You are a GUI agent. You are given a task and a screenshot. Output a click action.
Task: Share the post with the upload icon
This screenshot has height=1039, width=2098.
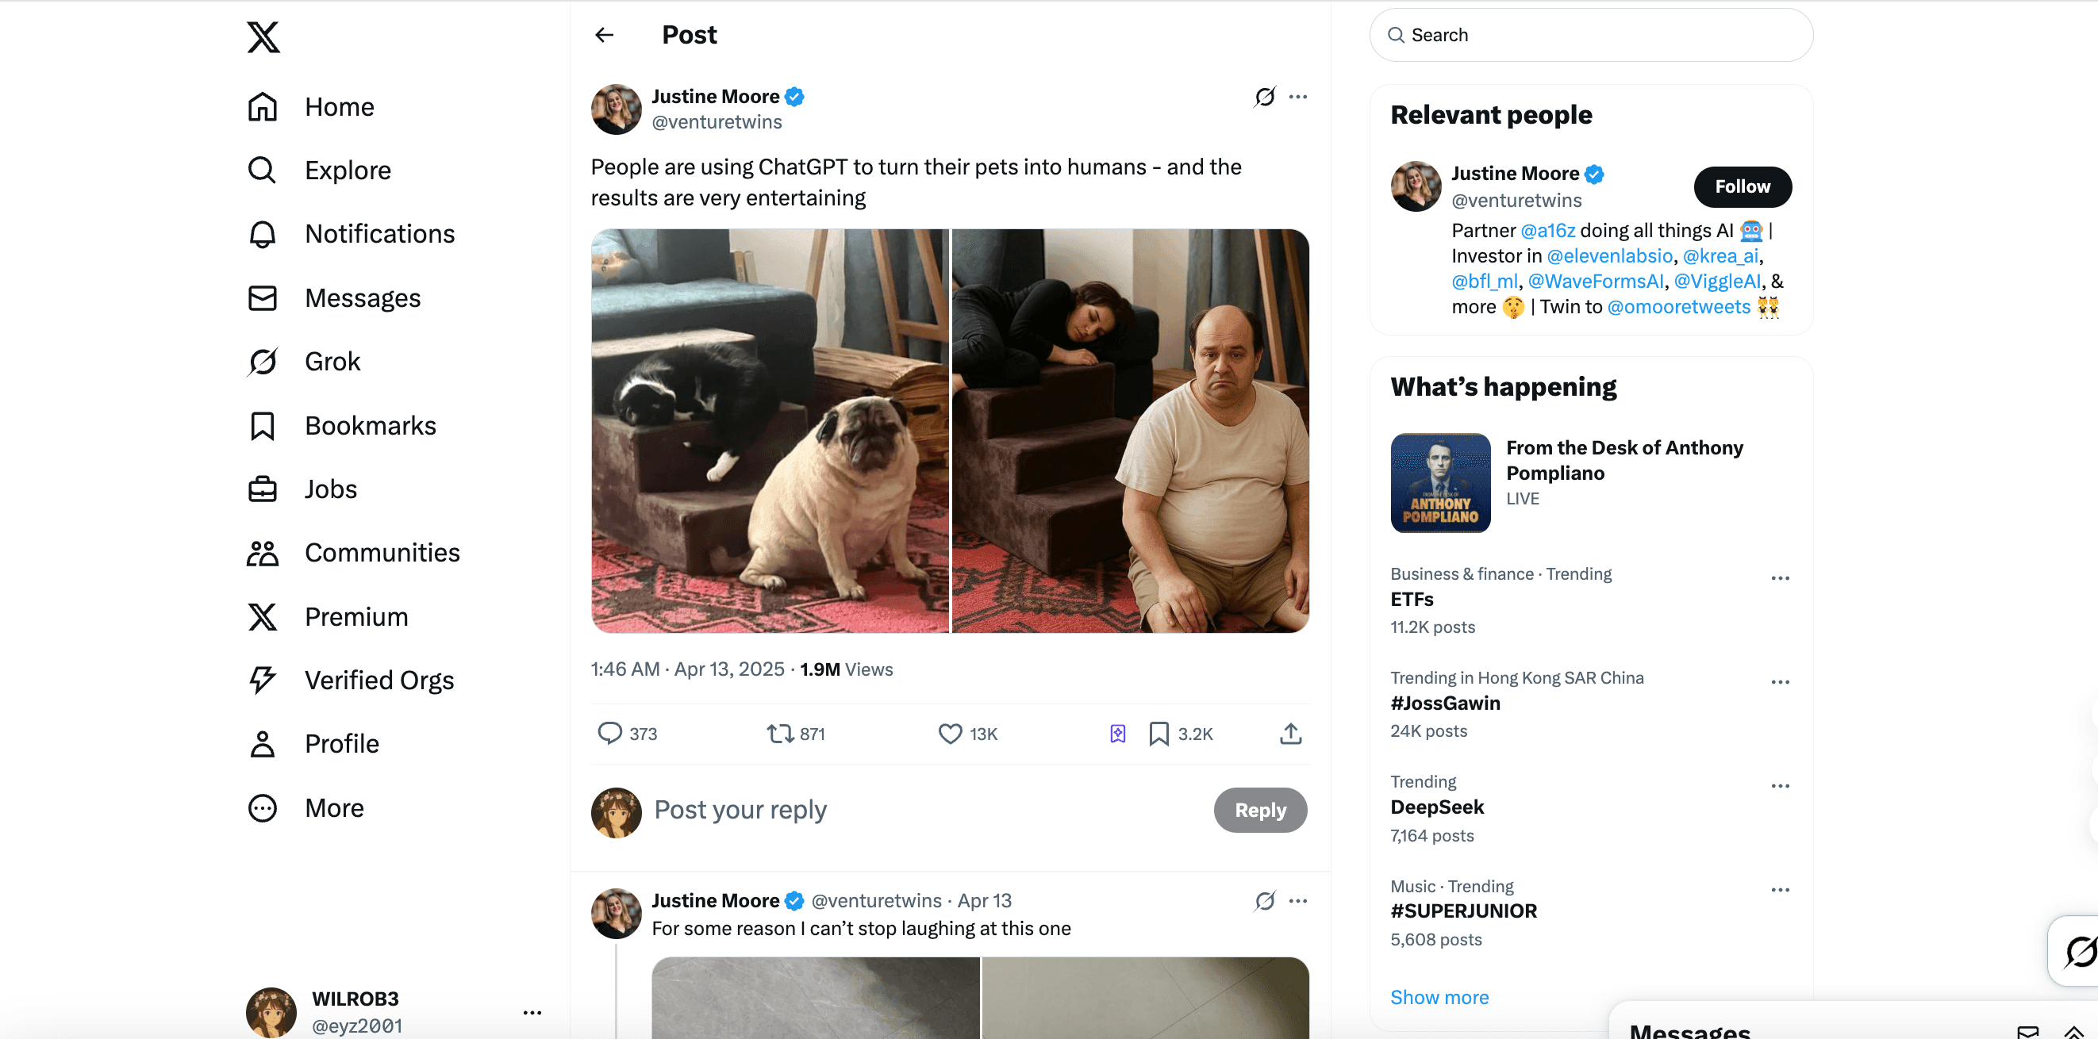pyautogui.click(x=1290, y=734)
